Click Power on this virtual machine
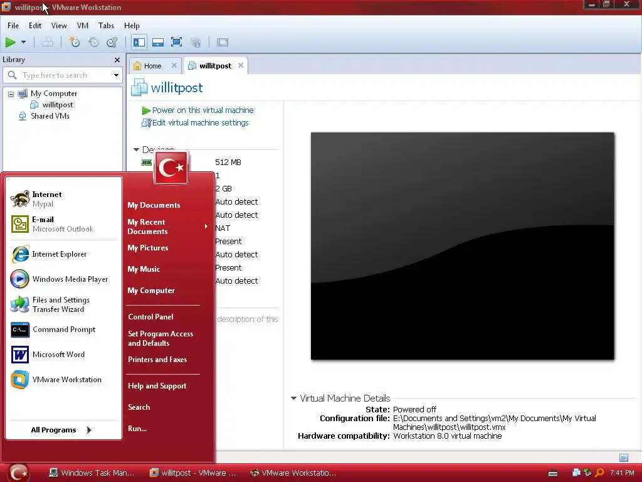The height and width of the screenshot is (482, 642). 197,110
